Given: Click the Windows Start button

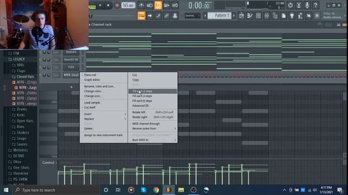Looking at the screenshot, I should [6, 190].
